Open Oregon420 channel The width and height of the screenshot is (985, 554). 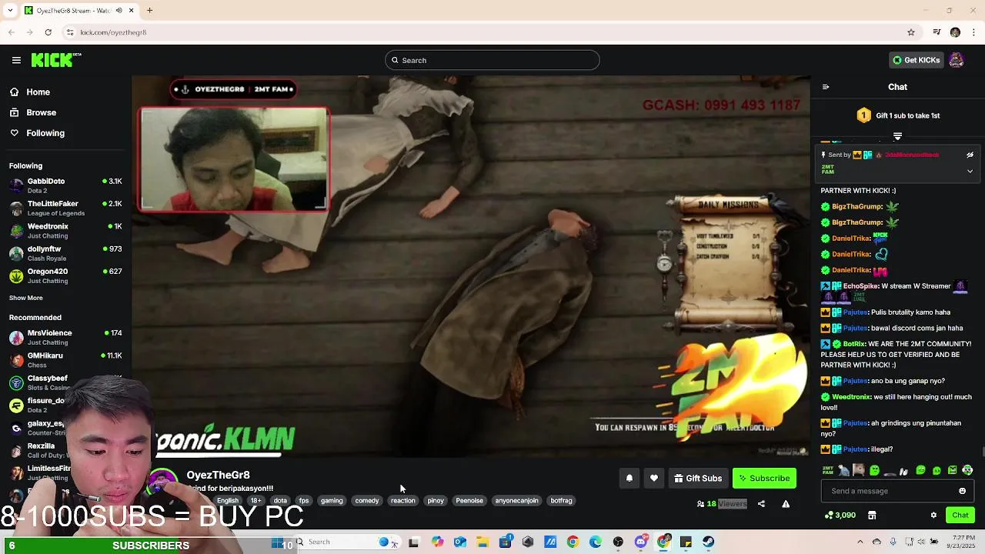[x=65, y=275]
